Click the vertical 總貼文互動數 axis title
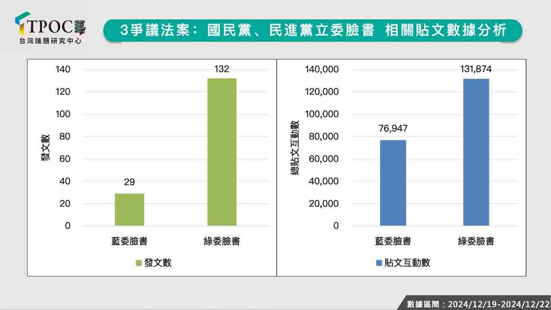The width and height of the screenshot is (551, 310). coord(295,147)
